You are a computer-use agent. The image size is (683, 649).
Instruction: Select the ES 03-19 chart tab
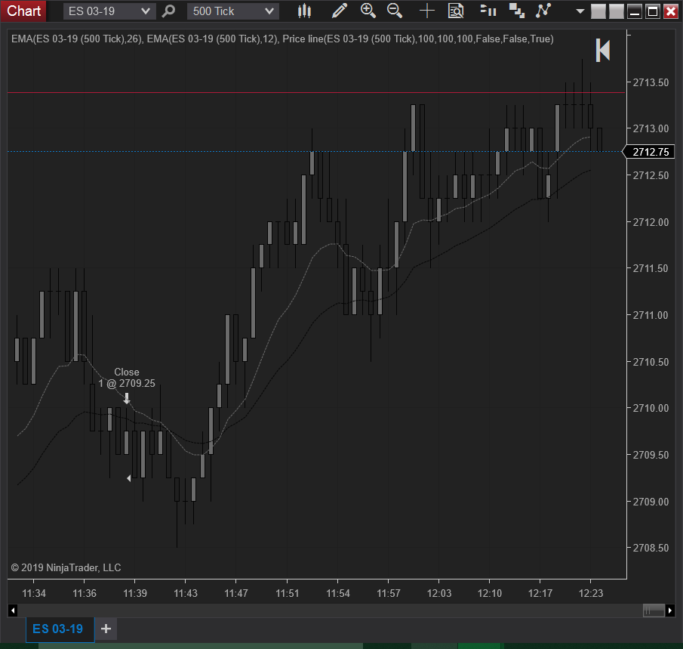60,629
